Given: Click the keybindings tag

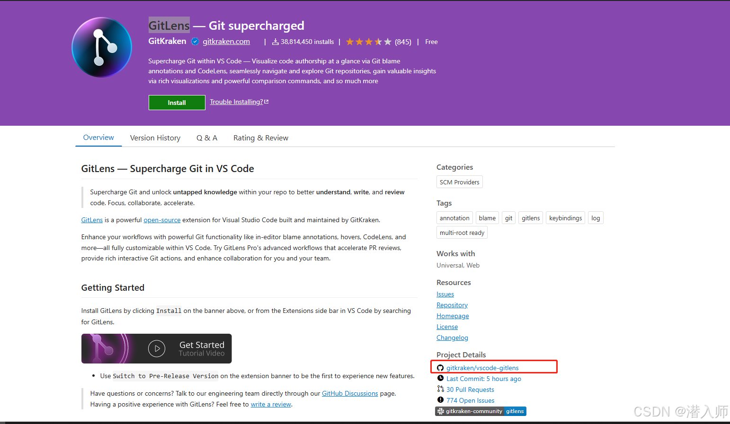Looking at the screenshot, I should click(565, 218).
